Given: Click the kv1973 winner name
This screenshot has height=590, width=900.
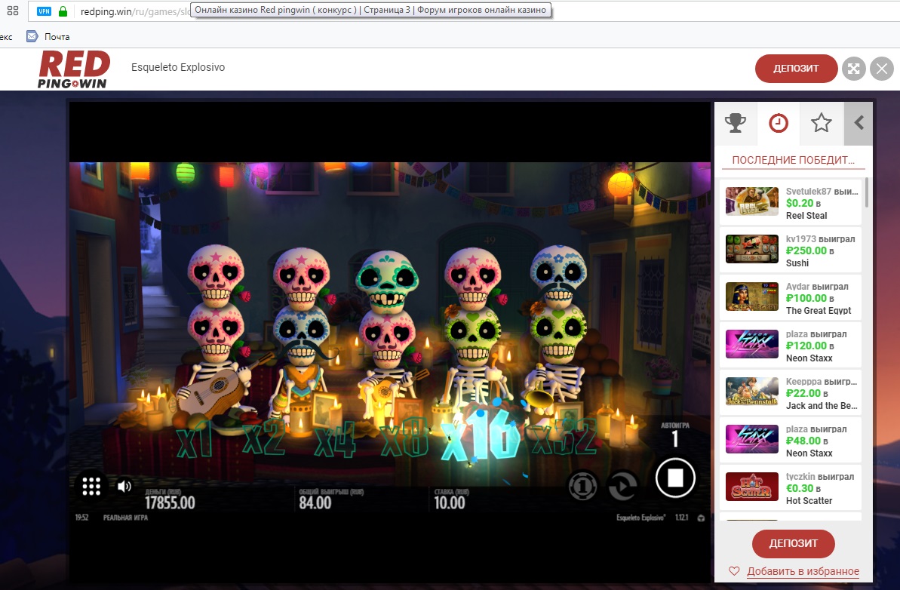Looking at the screenshot, I should pyautogui.click(x=800, y=239).
